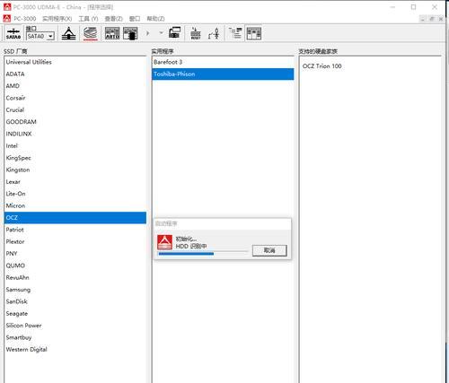Select Seagate in SSD vendor list
This screenshot has height=383, width=449.
tap(75, 314)
